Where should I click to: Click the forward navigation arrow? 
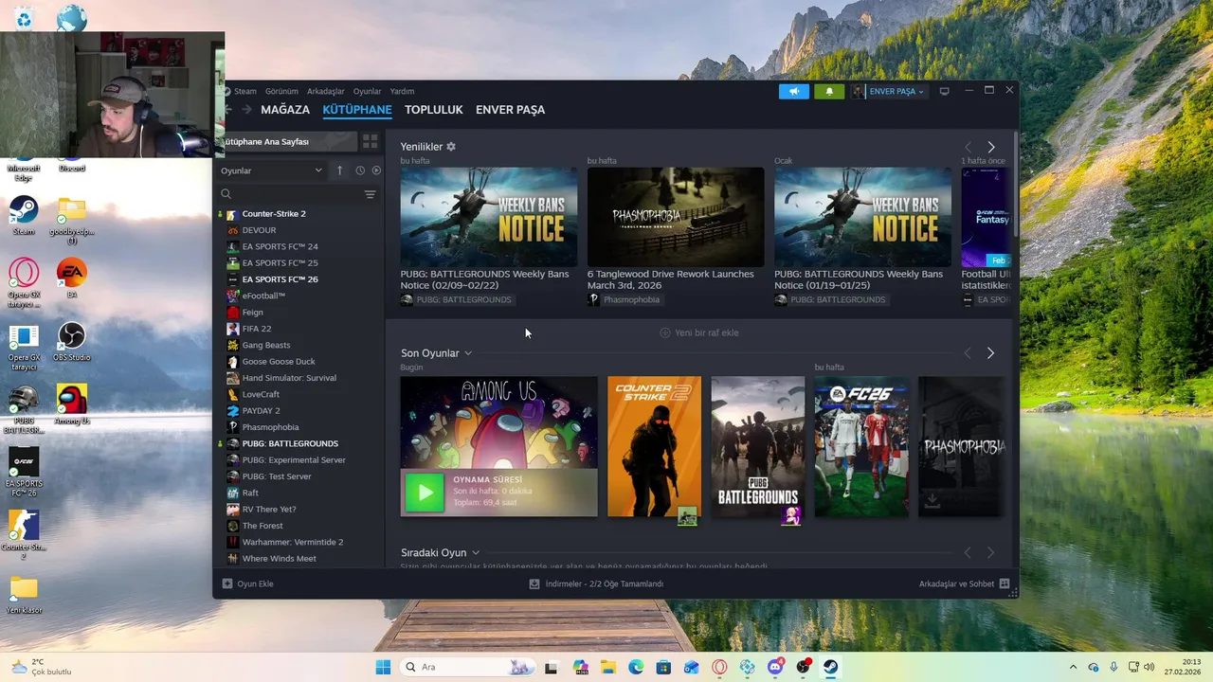tap(246, 110)
